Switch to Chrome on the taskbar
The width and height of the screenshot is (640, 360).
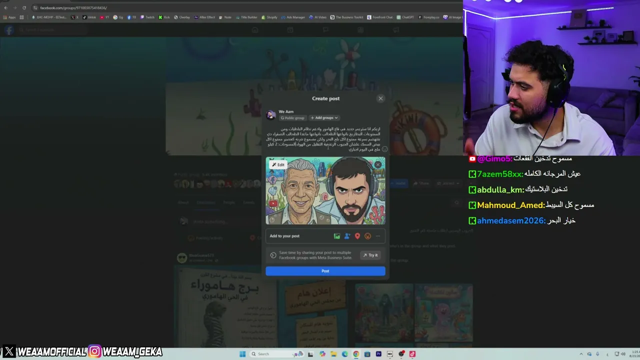[x=356, y=354]
